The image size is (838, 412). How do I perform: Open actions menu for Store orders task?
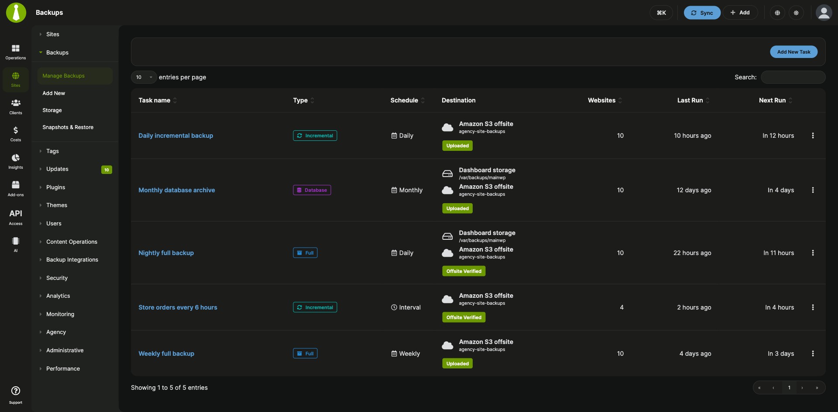(813, 307)
